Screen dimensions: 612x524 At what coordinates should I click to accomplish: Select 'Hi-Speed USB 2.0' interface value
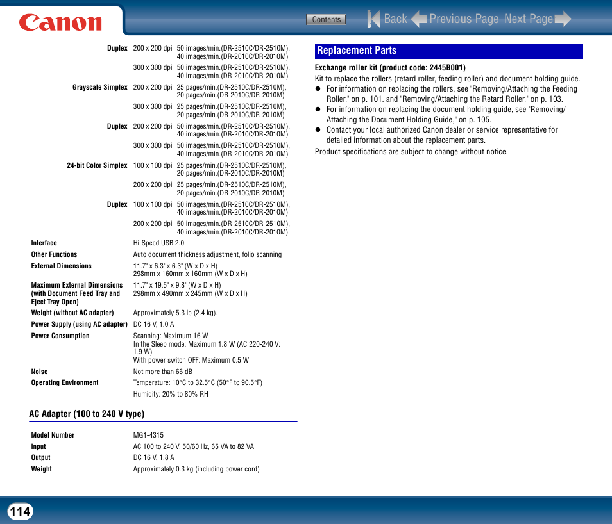tap(158, 243)
